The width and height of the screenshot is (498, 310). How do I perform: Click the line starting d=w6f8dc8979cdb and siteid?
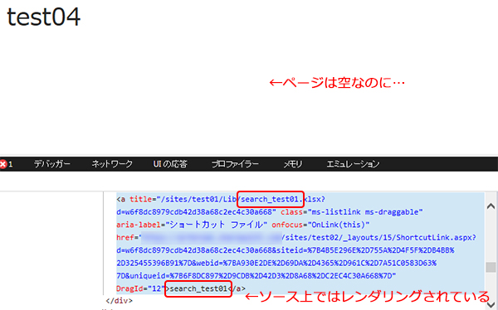coord(286,250)
